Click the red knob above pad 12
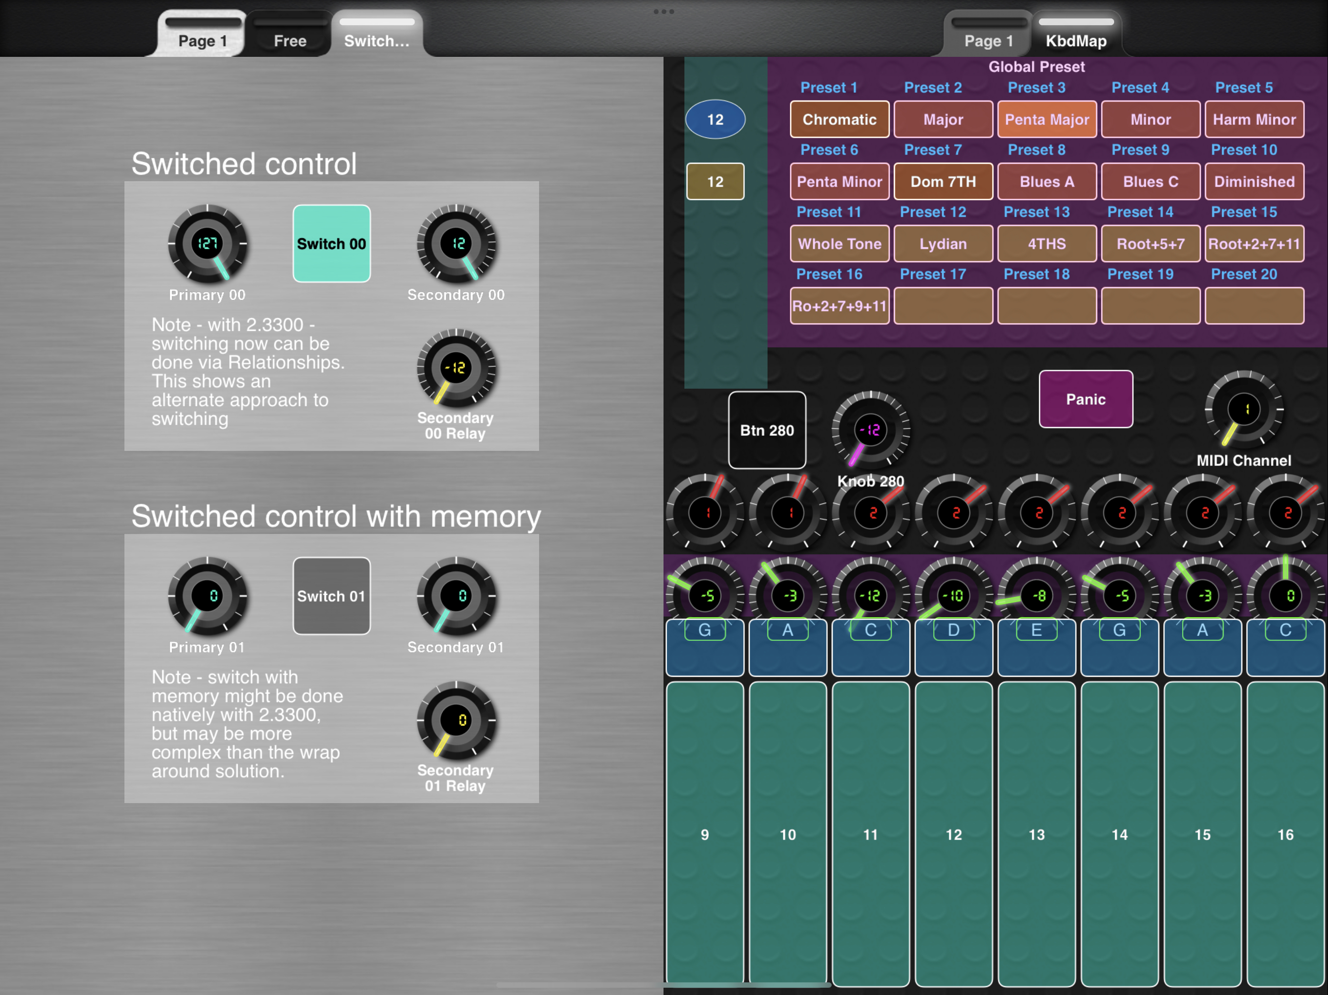Viewport: 1328px width, 995px height. tap(953, 513)
